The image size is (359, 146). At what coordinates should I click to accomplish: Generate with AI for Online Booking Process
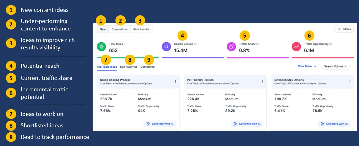pyautogui.click(x=160, y=124)
